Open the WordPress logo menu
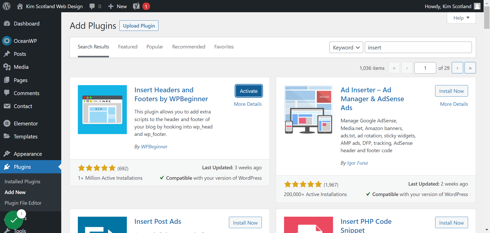This screenshot has height=233, width=490. point(6,6)
